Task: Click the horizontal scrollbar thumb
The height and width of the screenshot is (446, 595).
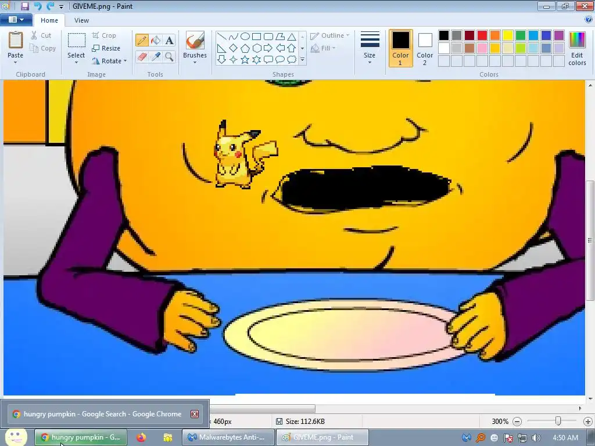Action: pyautogui.click(x=262, y=408)
